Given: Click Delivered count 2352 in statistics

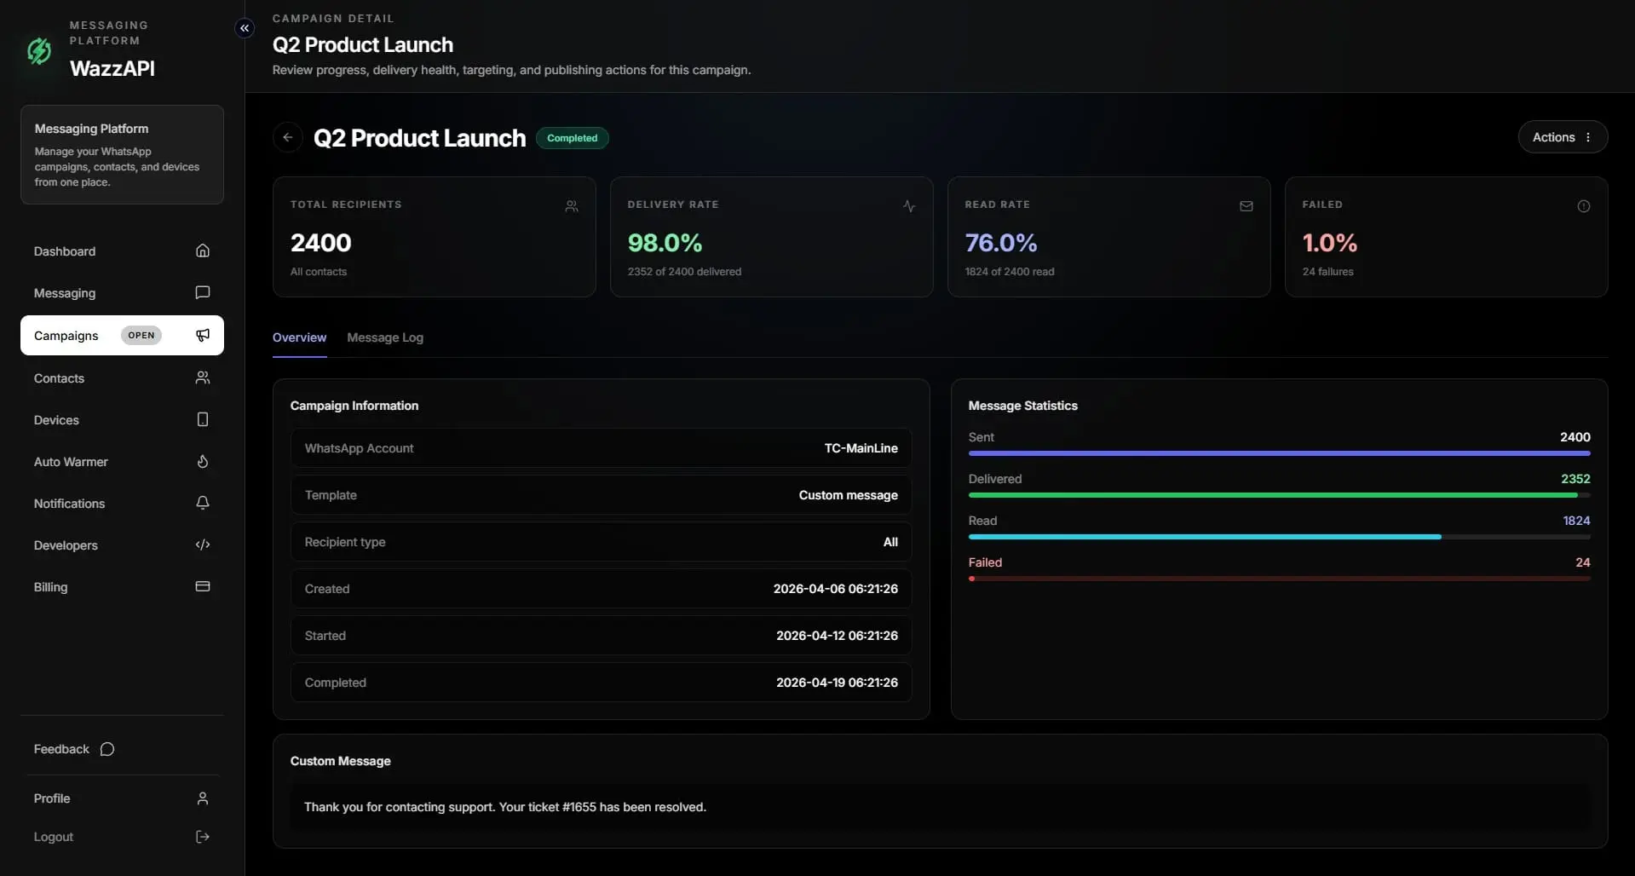Looking at the screenshot, I should (1575, 479).
